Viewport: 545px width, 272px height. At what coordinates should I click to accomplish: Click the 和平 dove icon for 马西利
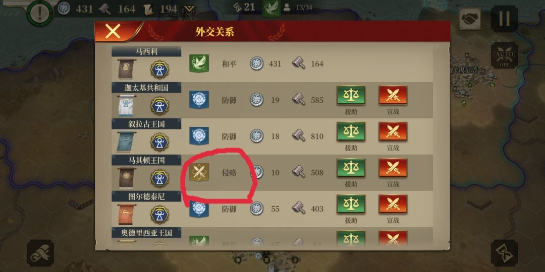pyautogui.click(x=199, y=63)
